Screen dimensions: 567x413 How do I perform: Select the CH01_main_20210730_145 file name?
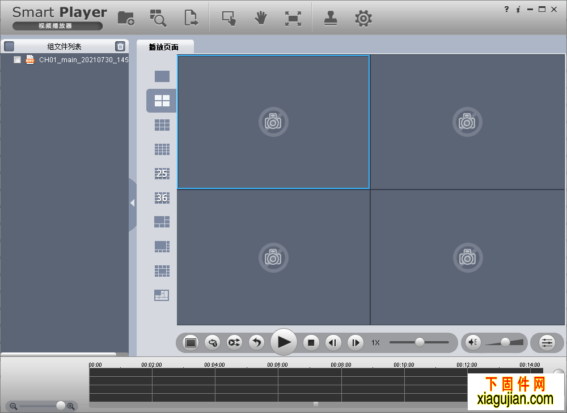(83, 60)
